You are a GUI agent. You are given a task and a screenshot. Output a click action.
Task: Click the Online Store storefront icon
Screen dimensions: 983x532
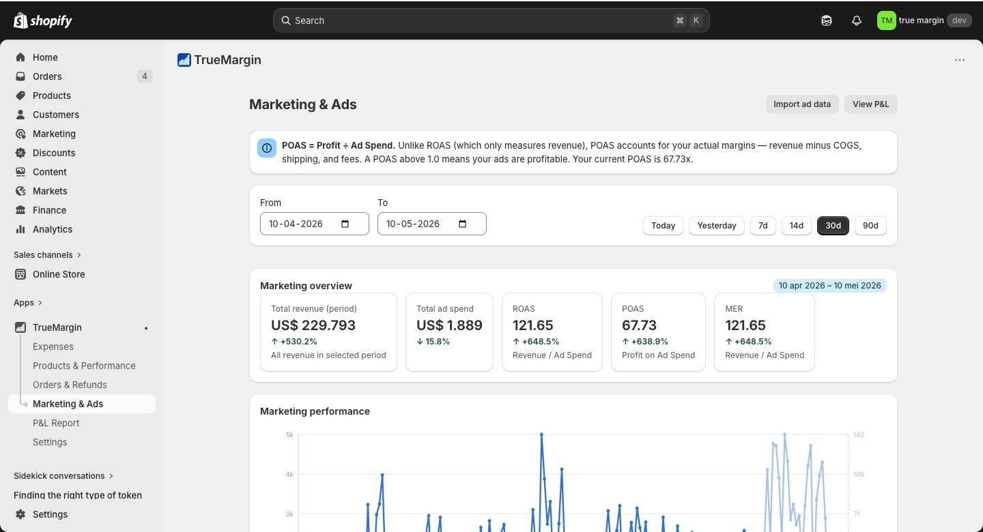click(20, 274)
